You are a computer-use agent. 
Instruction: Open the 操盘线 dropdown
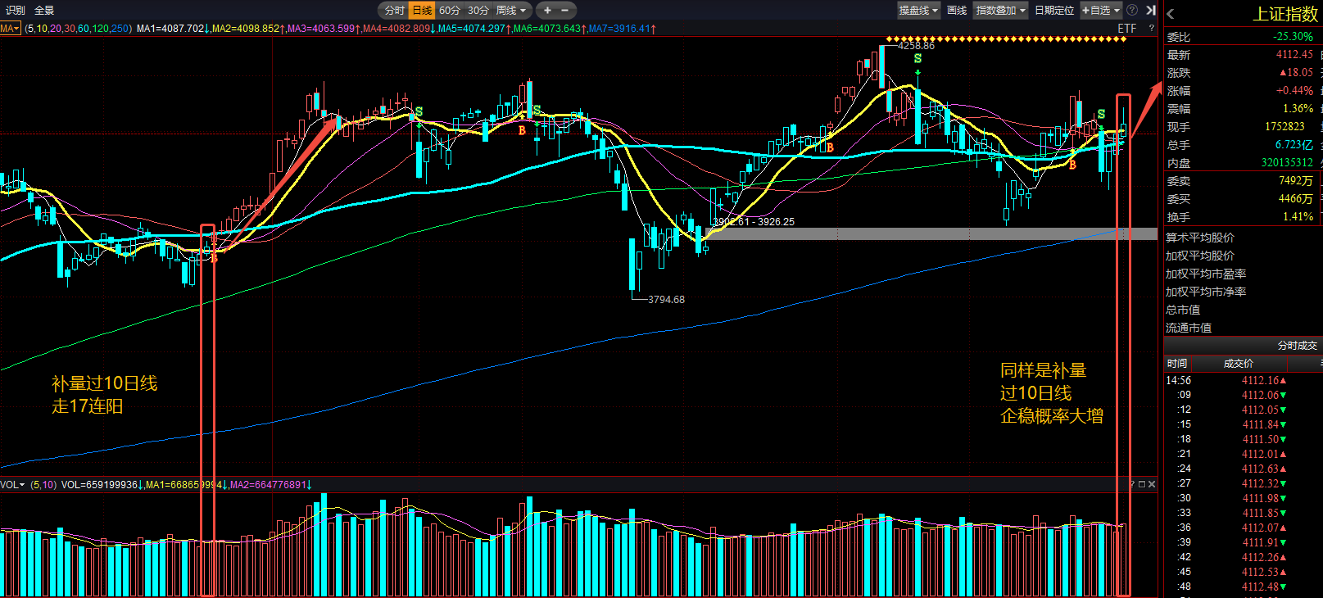pyautogui.click(x=918, y=11)
